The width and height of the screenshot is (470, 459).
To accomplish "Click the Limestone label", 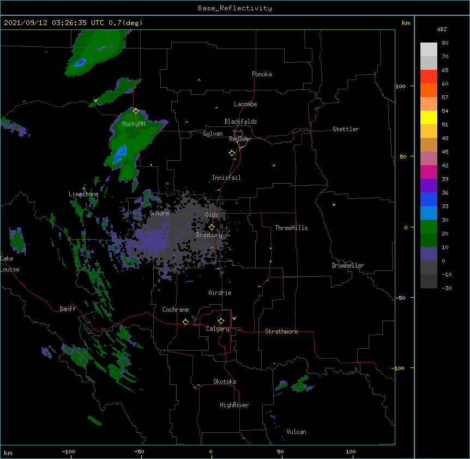I will tap(83, 194).
